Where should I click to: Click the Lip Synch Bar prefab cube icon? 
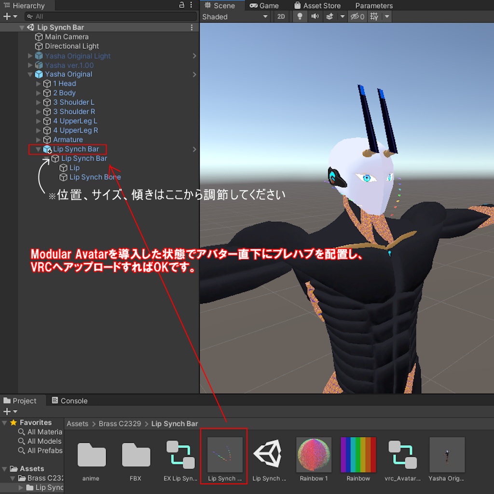47,150
